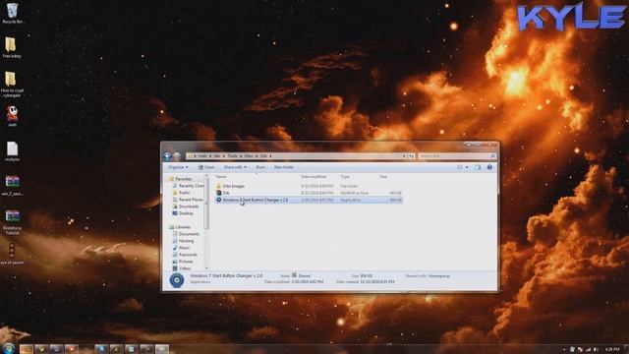The image size is (629, 354).
Task: Click the Change your view icon
Action: [460, 167]
